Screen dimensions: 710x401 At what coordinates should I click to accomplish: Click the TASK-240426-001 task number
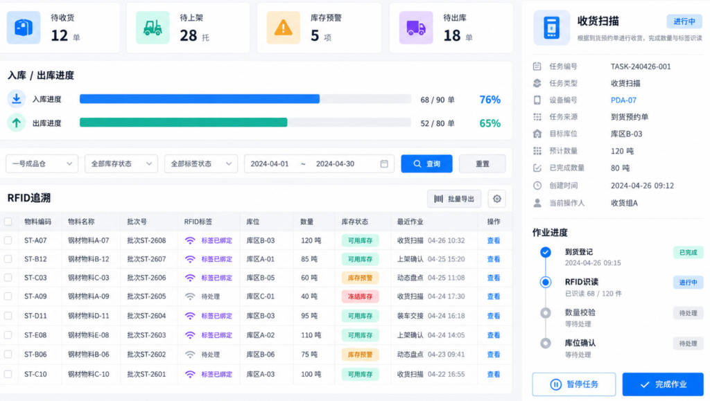(x=641, y=66)
